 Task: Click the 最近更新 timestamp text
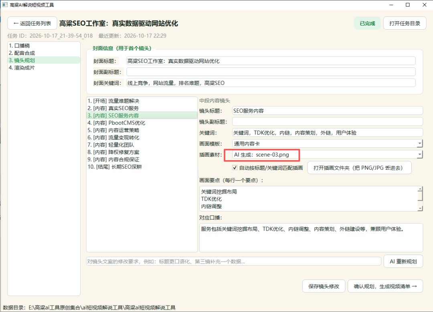(x=132, y=36)
